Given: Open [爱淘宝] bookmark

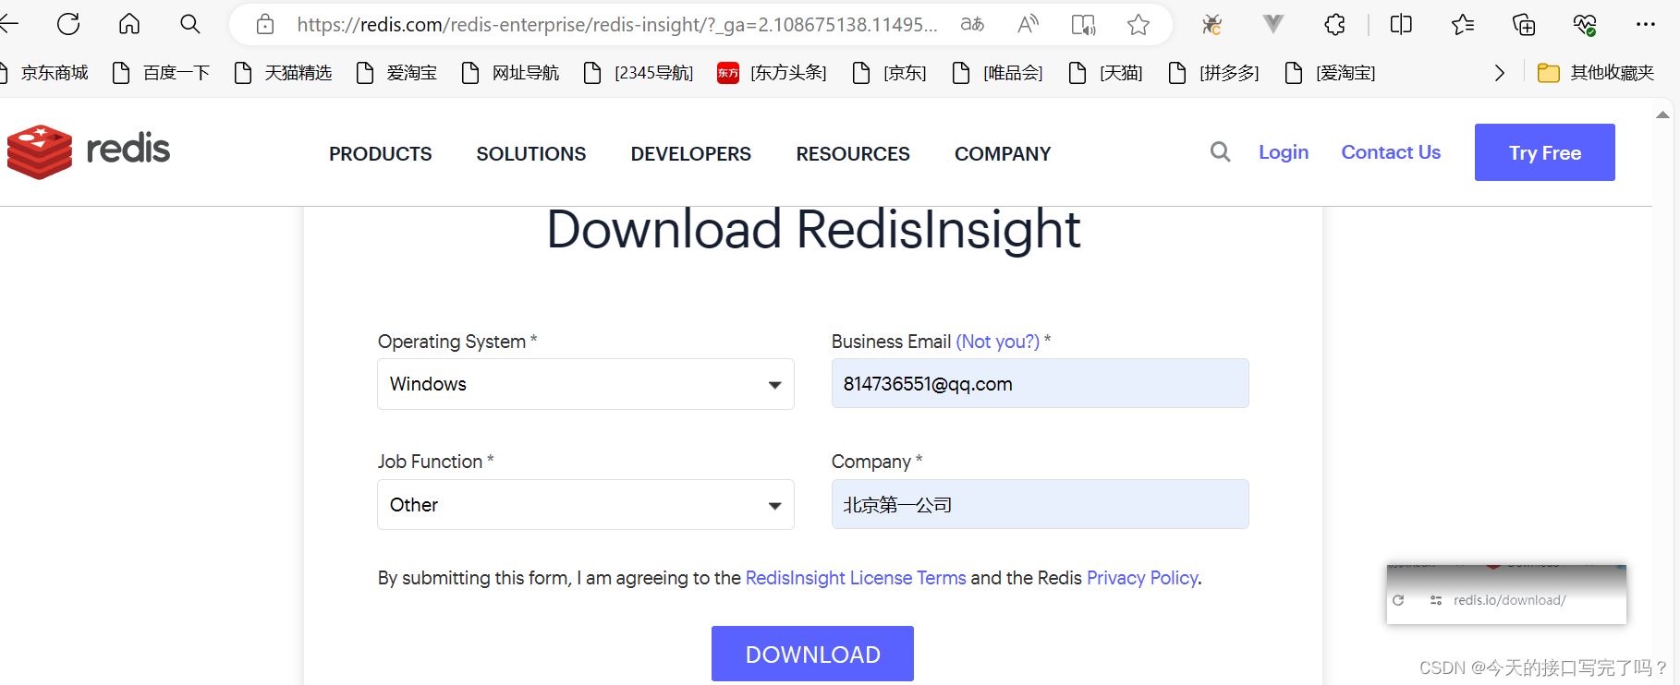Looking at the screenshot, I should [1330, 73].
